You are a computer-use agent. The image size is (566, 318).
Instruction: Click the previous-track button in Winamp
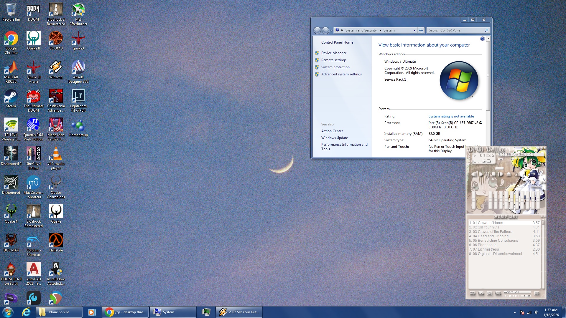point(474,174)
